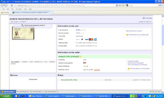Click the current price 14.99 € value
Screen dimensions: 164x98
click(78, 30)
